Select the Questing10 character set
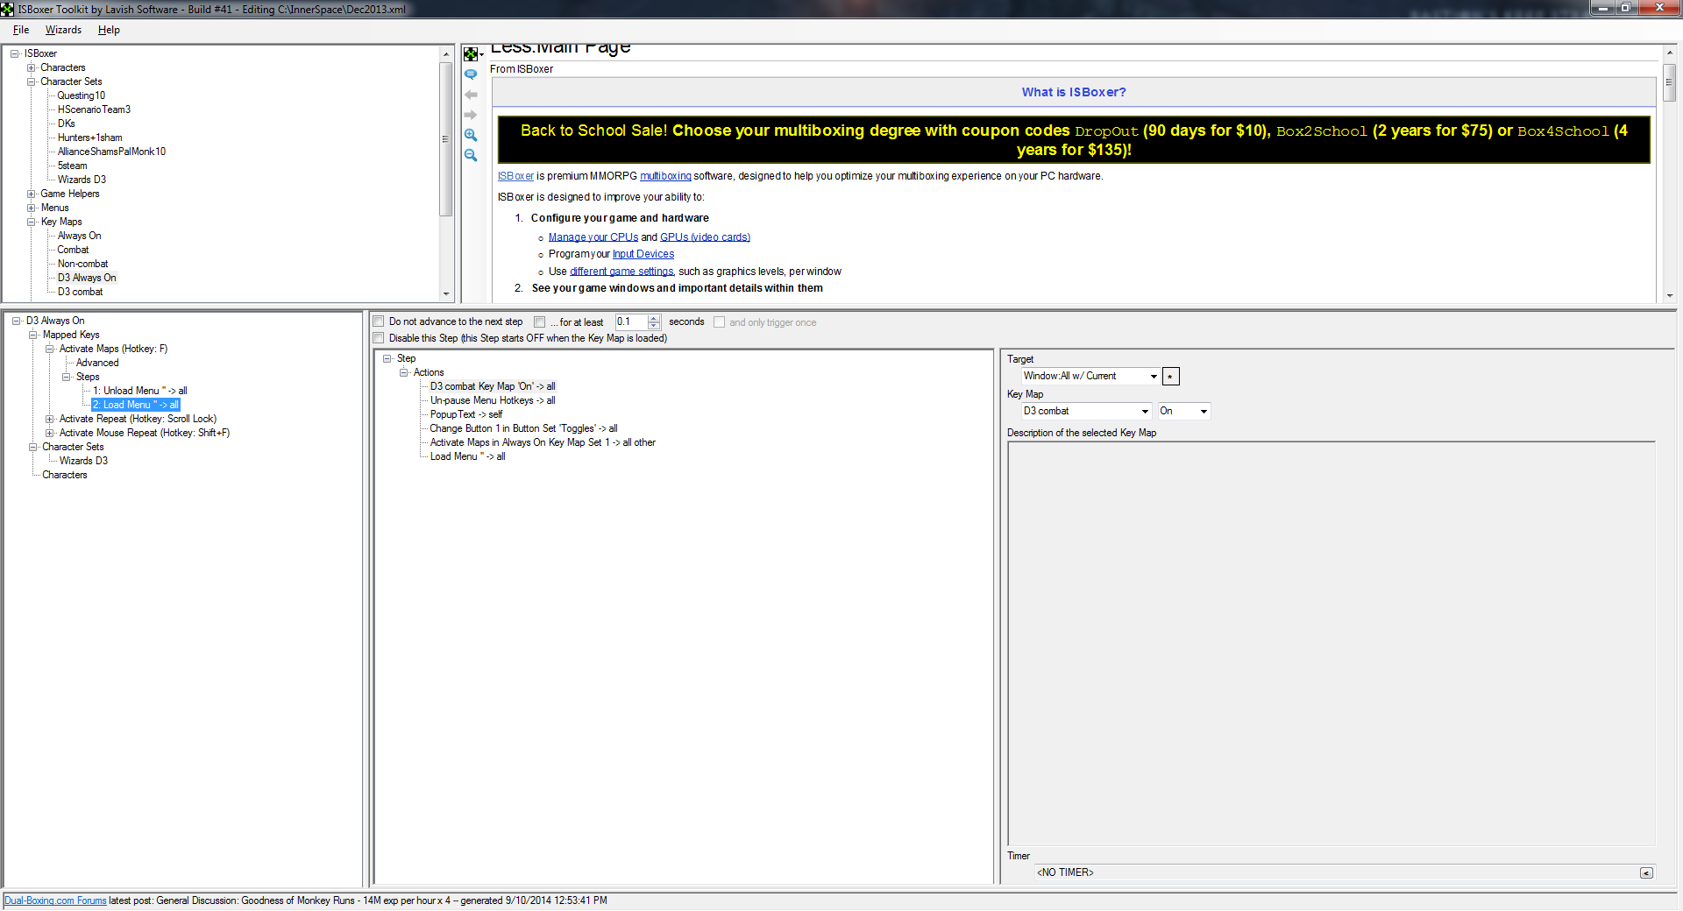 coord(82,95)
